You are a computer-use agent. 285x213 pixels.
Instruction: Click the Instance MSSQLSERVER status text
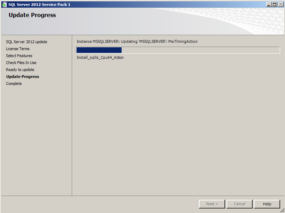[137, 41]
